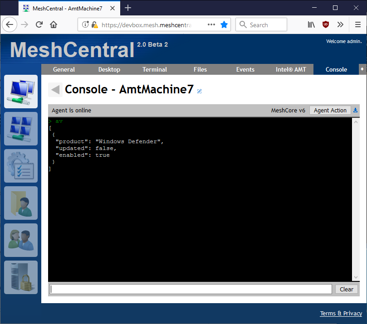Switch to the Desktop tab

(109, 69)
